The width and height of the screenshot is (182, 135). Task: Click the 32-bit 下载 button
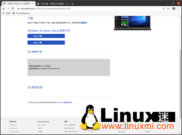(46, 36)
